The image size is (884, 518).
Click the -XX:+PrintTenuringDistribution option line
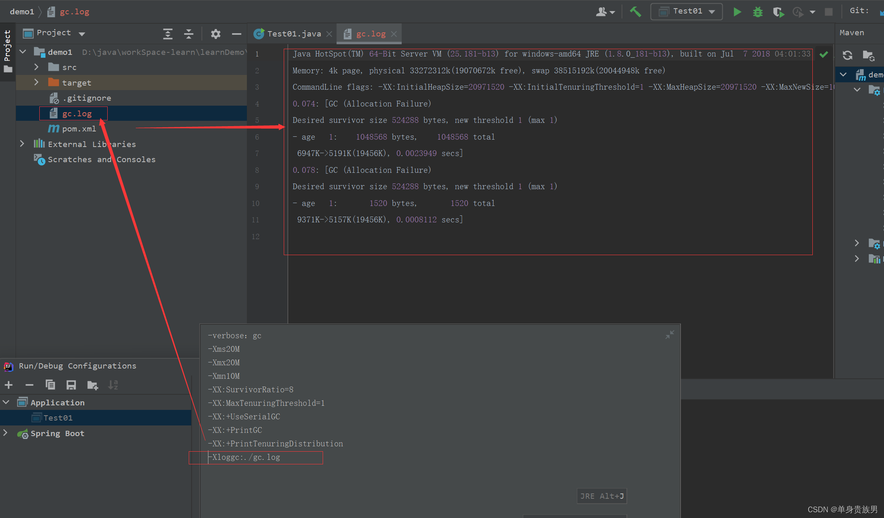(276, 443)
